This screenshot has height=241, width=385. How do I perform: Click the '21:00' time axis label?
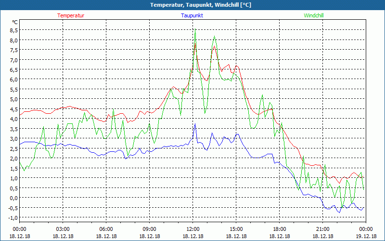pos(322,229)
